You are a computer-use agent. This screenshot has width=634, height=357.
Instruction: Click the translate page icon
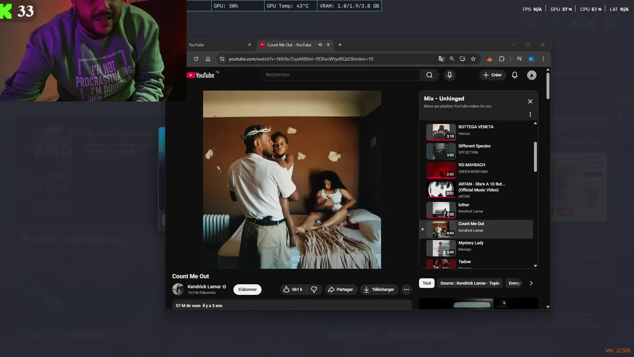[x=441, y=59]
